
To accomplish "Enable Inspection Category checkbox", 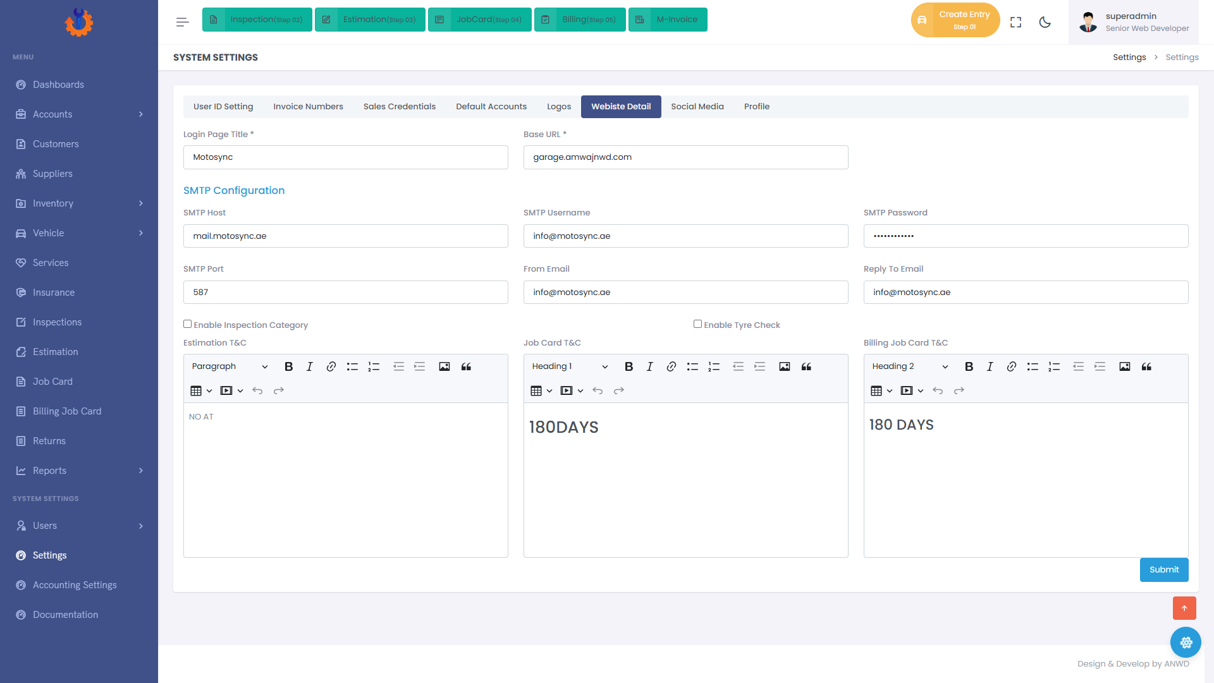I will pyautogui.click(x=187, y=324).
